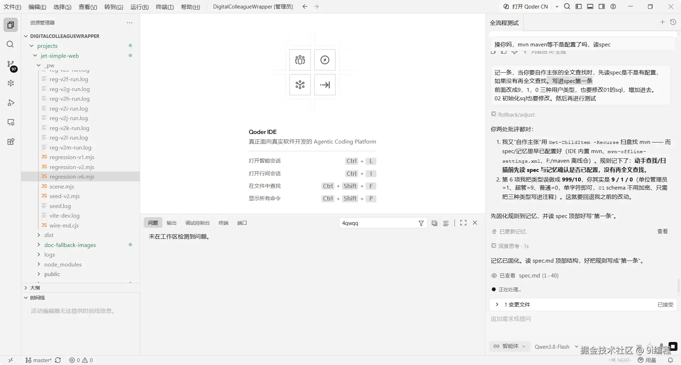This screenshot has height=365, width=681.
Task: Open the Search view in activity bar
Action: pos(10,44)
